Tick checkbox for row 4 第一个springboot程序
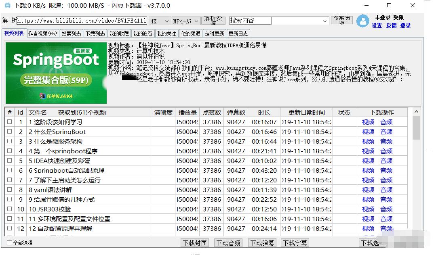 (10, 150)
